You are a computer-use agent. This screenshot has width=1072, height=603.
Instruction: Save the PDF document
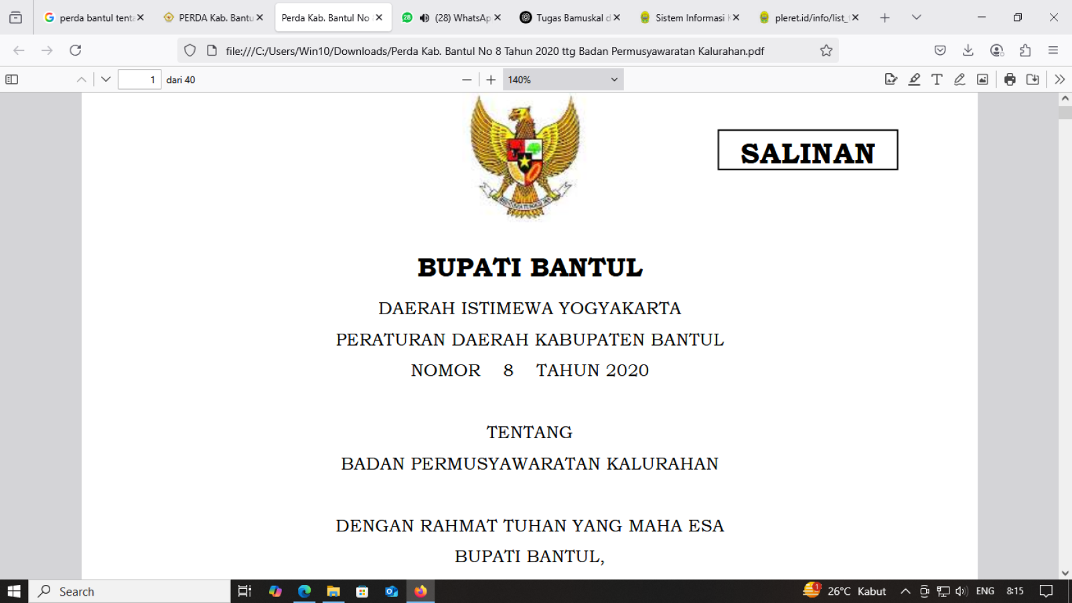[1033, 80]
